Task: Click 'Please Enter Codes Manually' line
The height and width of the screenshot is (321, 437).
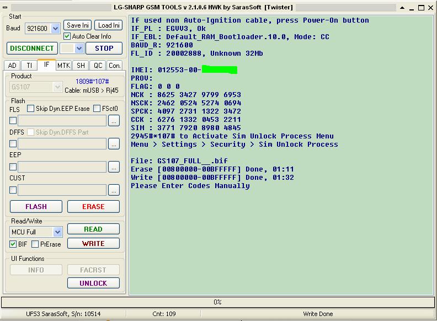Action: coord(190,186)
